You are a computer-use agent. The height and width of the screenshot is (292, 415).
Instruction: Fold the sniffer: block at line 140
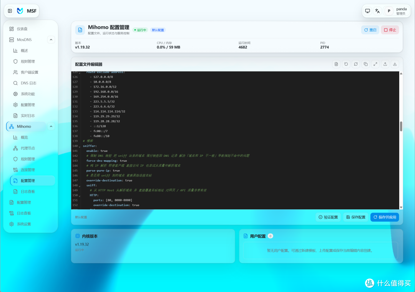[80, 146]
